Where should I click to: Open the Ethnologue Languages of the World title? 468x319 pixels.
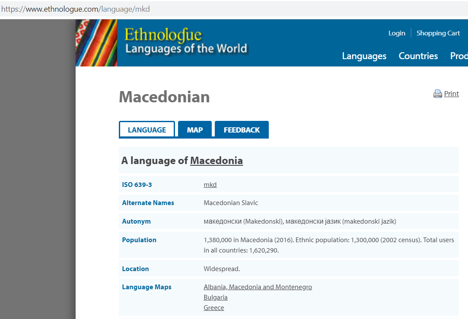(x=186, y=41)
